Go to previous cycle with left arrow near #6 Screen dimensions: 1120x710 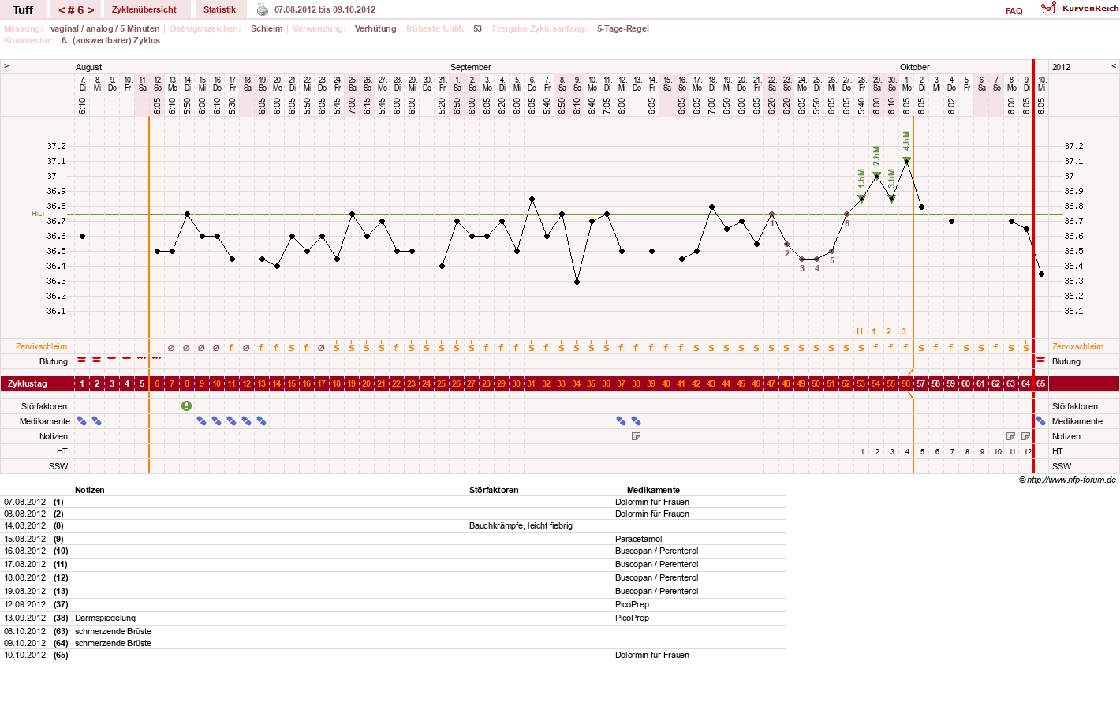[62, 9]
